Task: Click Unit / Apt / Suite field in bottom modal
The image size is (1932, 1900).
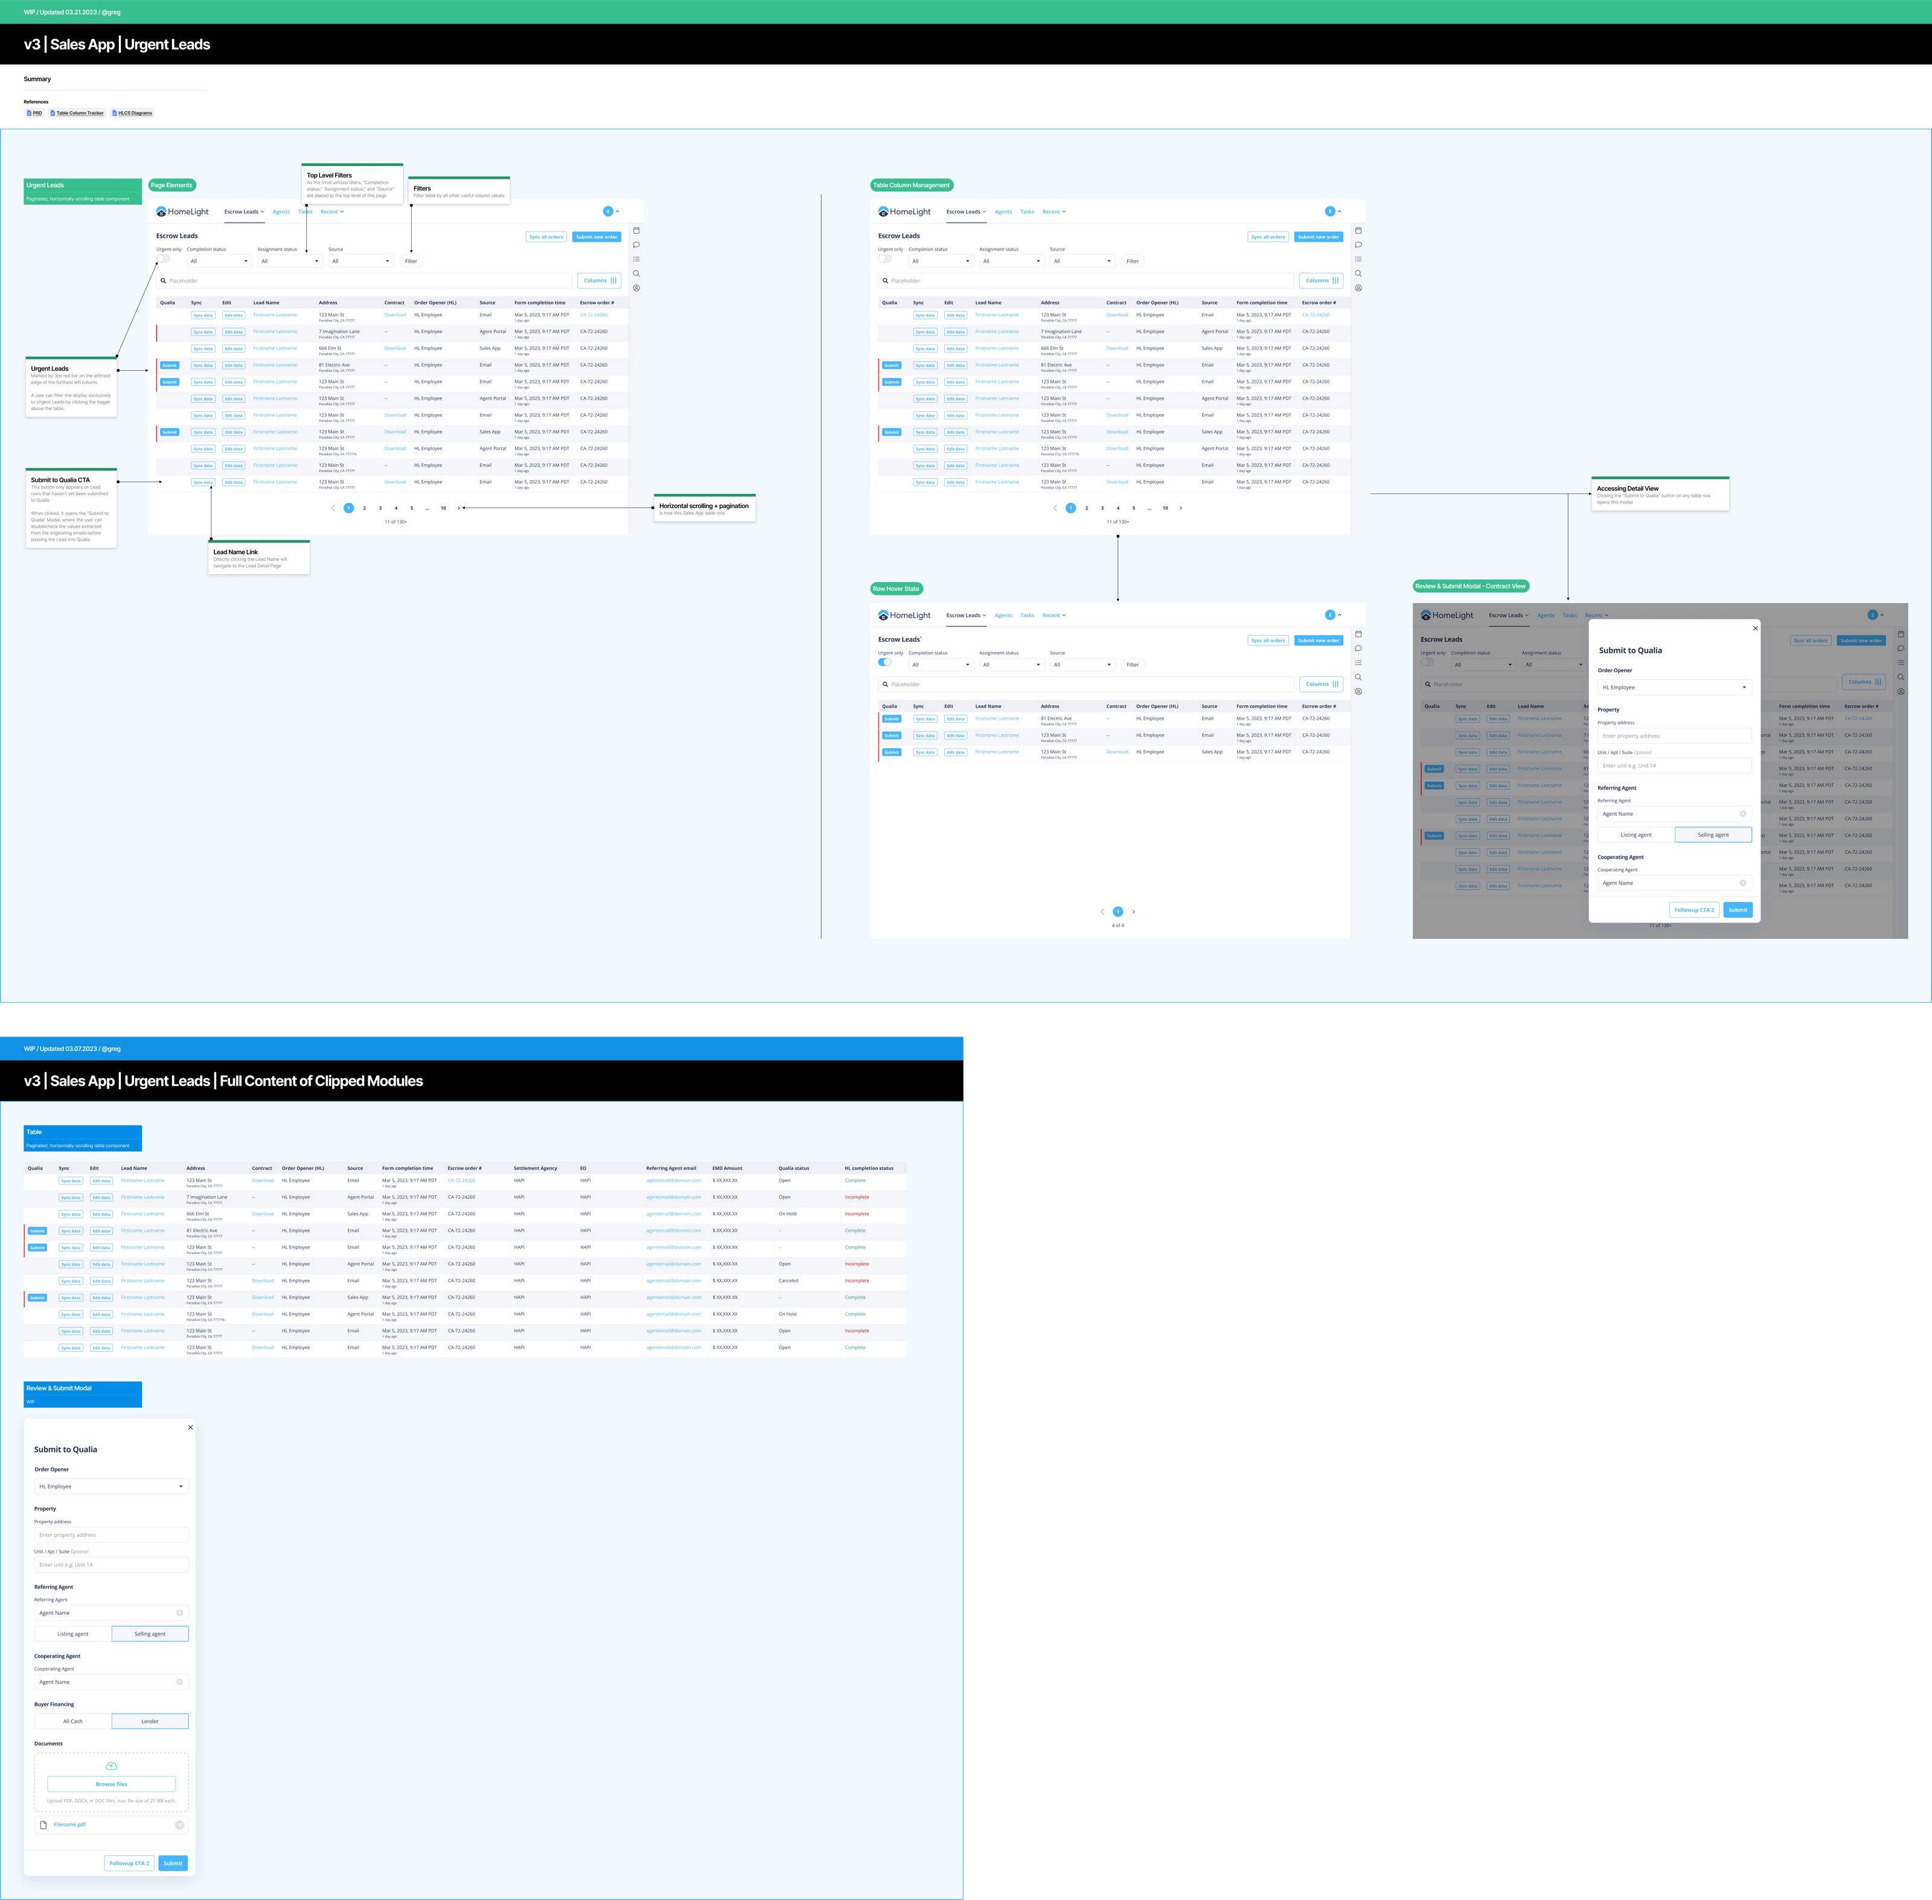Action: click(x=110, y=1565)
